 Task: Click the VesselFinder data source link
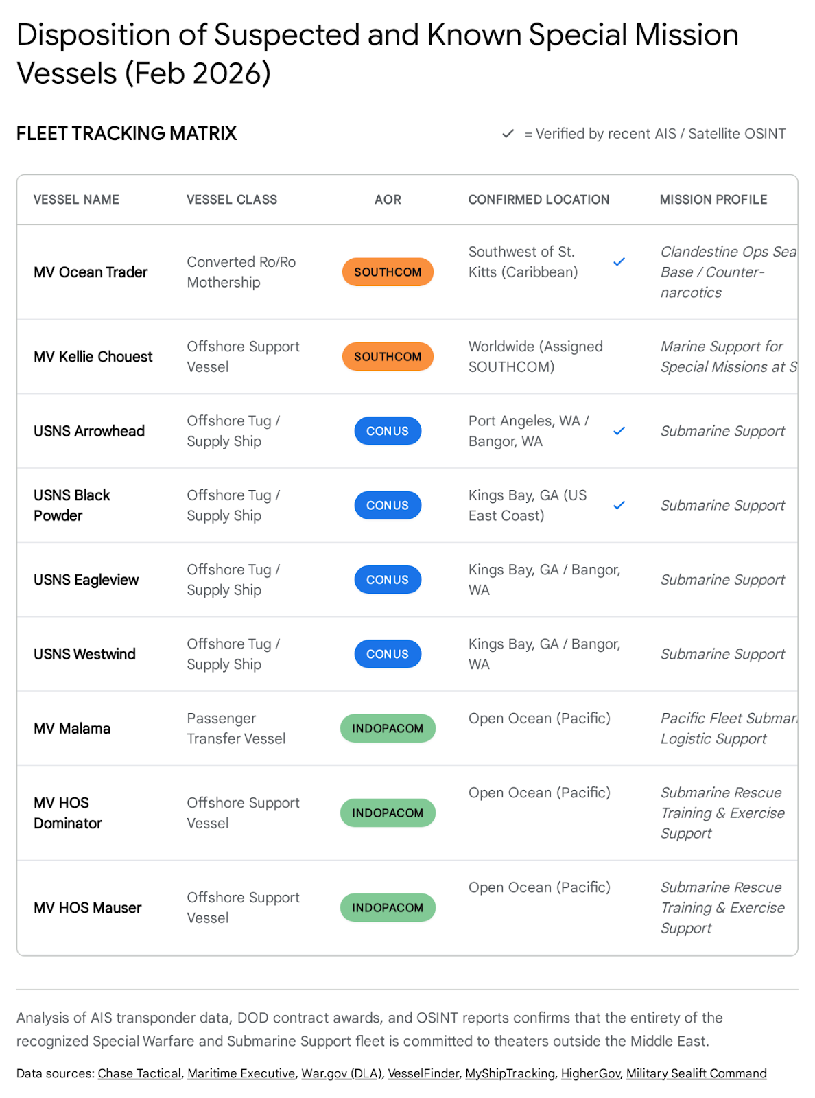coord(423,1073)
